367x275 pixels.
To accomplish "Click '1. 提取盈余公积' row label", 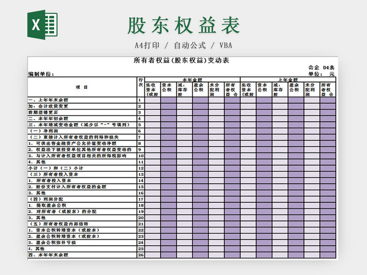I will tap(47, 205).
